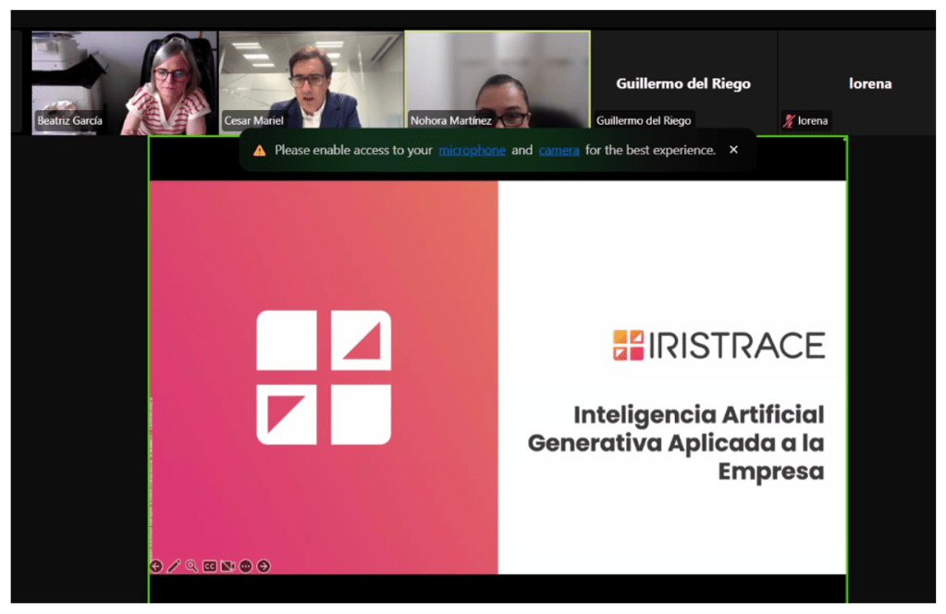This screenshot has height=614, width=946.
Task: Go to the previous slide arrow
Action: 155,566
